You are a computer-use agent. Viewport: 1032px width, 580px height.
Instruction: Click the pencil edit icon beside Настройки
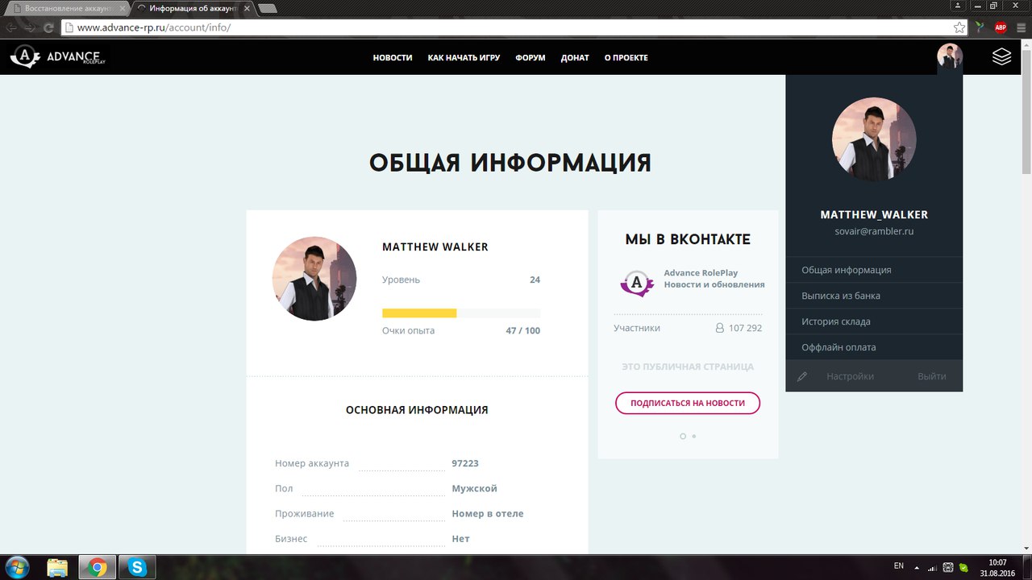pos(802,376)
